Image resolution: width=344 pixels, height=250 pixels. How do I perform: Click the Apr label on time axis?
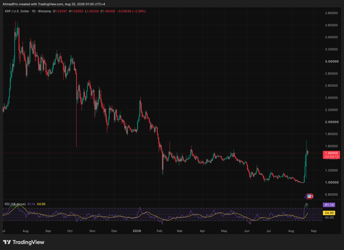click(202, 231)
